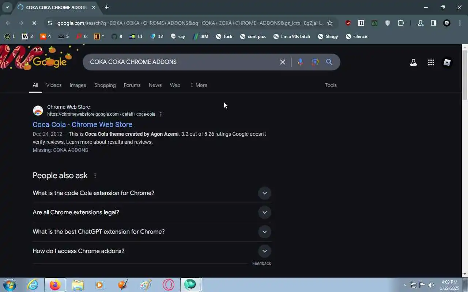Image resolution: width=468 pixels, height=292 pixels.
Task: Clear the search query with X
Action: click(x=282, y=62)
